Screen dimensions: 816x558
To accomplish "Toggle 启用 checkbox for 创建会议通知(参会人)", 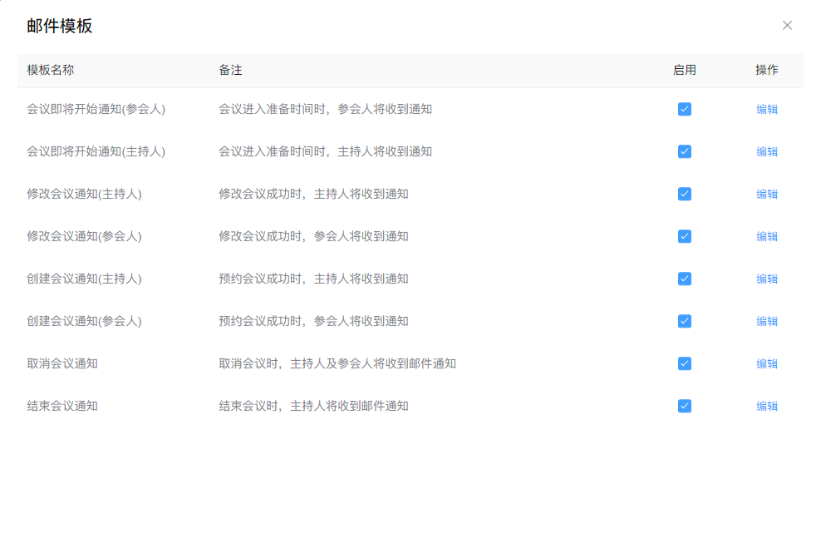I will pos(684,321).
